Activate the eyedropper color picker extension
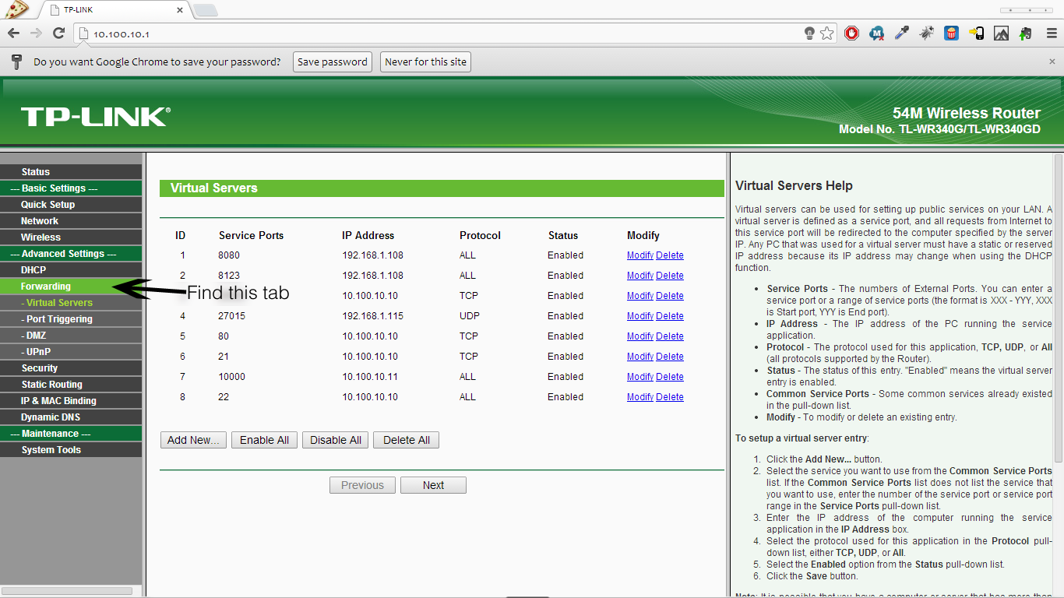This screenshot has height=598, width=1064. coord(902,33)
